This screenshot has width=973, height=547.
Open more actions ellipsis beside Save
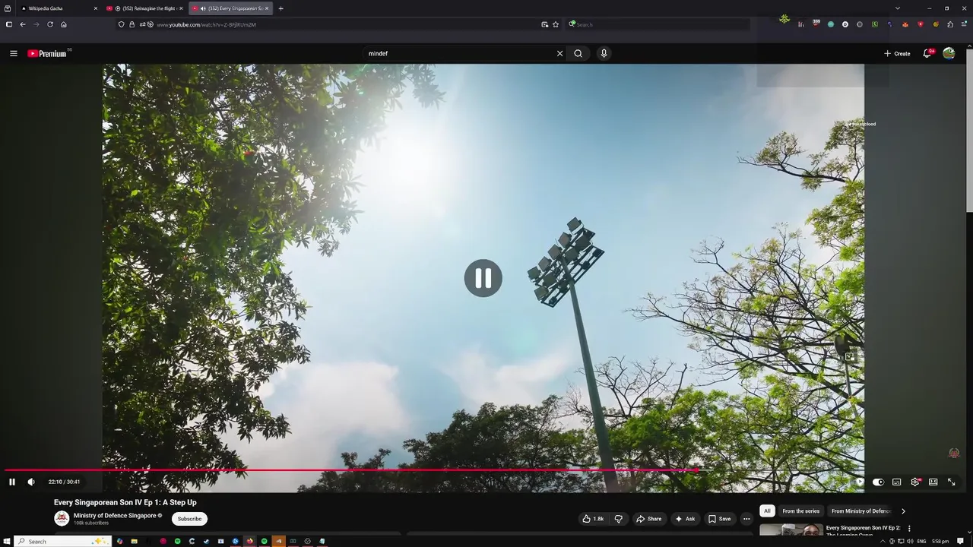click(746, 519)
